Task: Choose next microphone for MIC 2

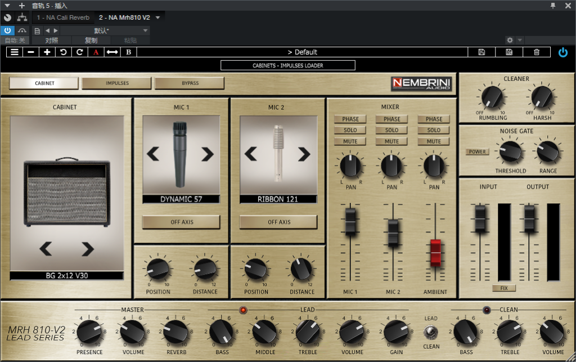Action: 304,154
